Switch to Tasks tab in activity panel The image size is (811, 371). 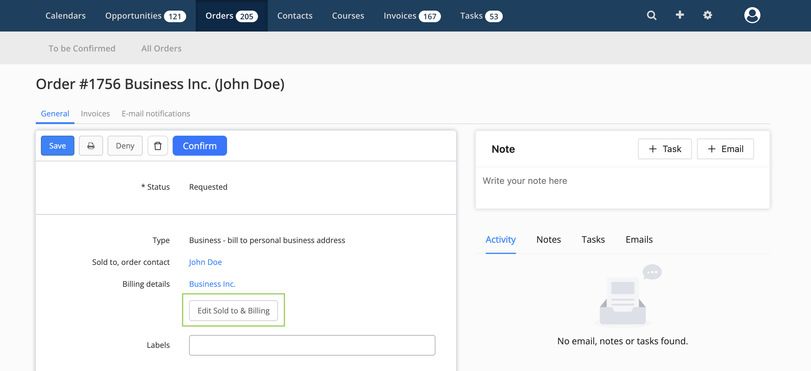pyautogui.click(x=593, y=240)
